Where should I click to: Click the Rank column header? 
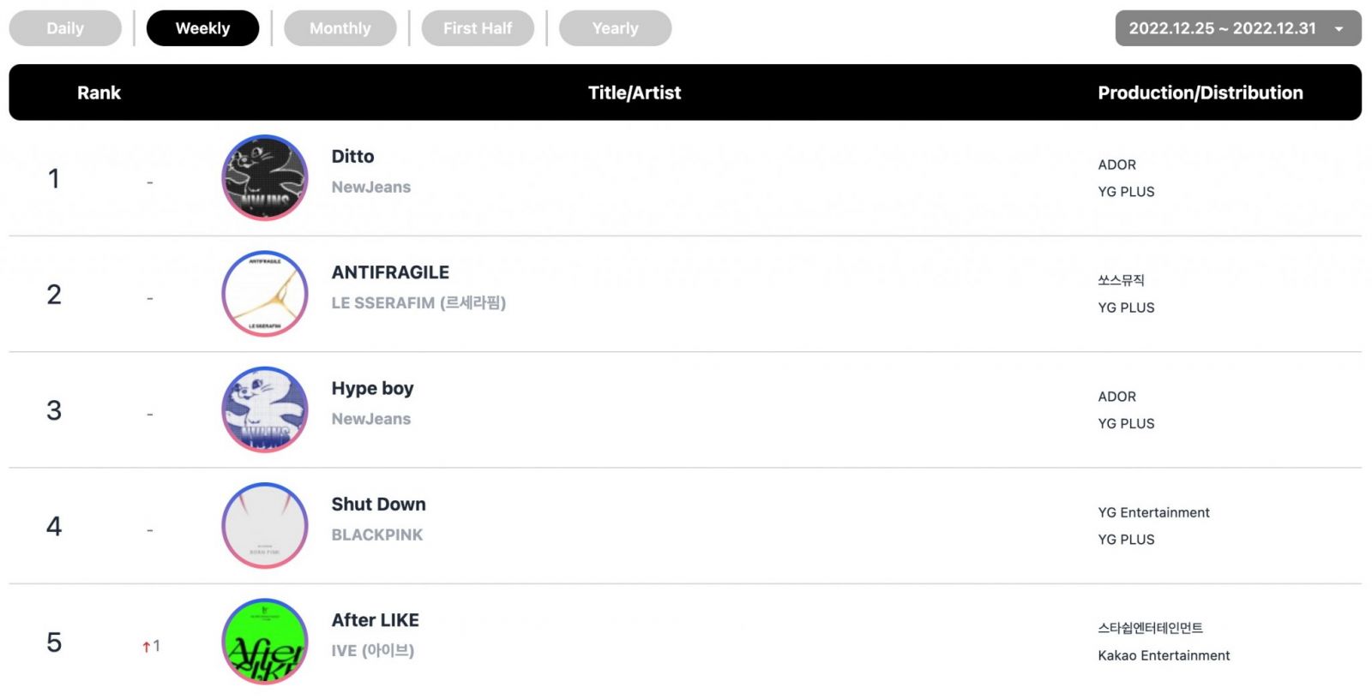tap(99, 93)
